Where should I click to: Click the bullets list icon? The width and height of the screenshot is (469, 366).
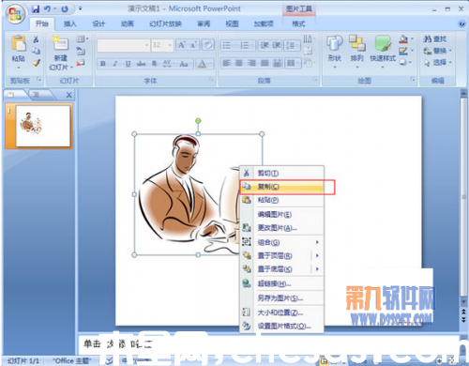(227, 45)
